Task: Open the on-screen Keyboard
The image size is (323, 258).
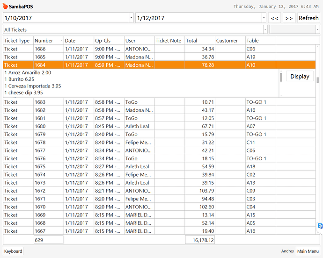Action: click(x=13, y=251)
